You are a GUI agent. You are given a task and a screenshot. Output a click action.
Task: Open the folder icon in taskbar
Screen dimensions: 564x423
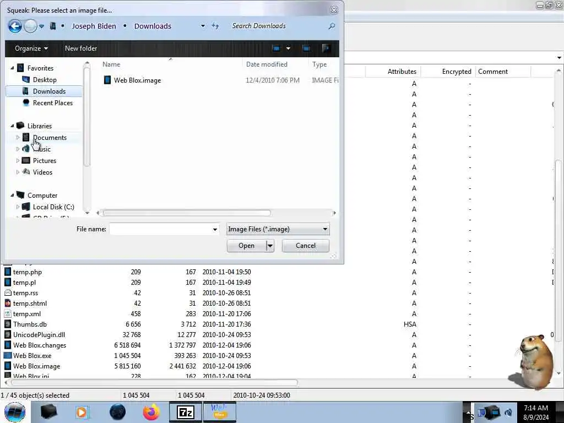click(48, 412)
